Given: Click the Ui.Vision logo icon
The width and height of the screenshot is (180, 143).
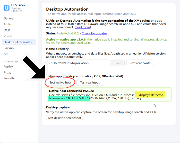Looking at the screenshot, I should [x=6, y=8].
